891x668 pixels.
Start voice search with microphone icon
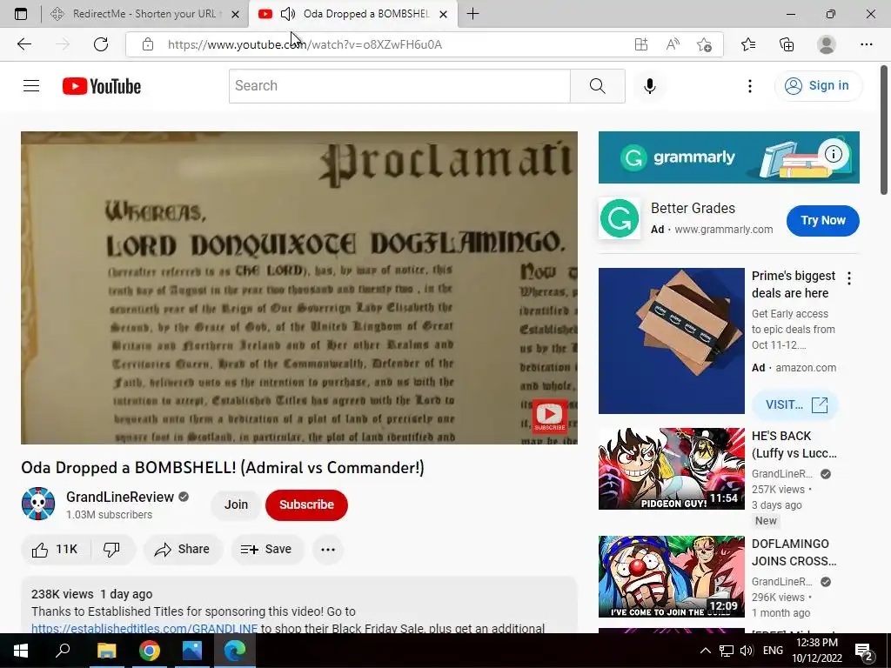coord(649,86)
